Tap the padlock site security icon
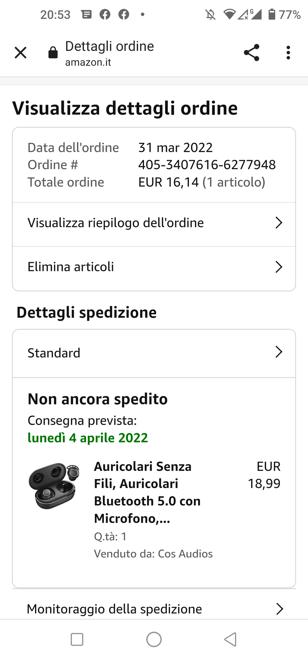Image resolution: width=308 pixels, height=660 pixels. pyautogui.click(x=53, y=53)
